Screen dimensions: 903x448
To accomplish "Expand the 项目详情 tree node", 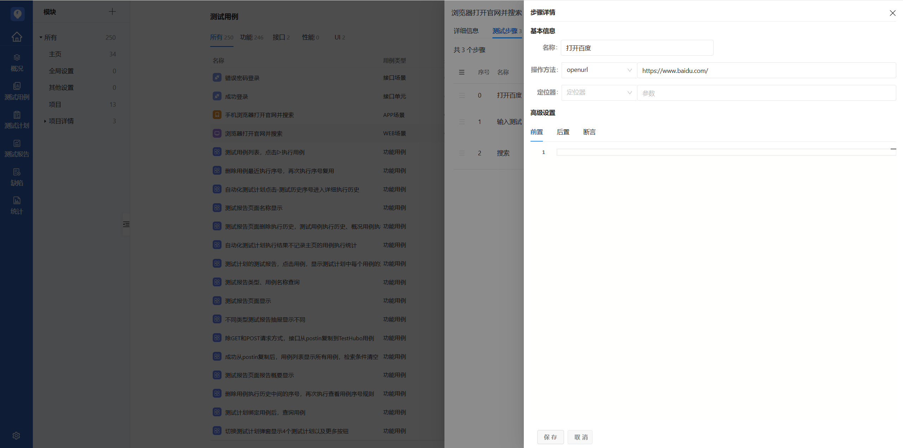I will (x=45, y=121).
